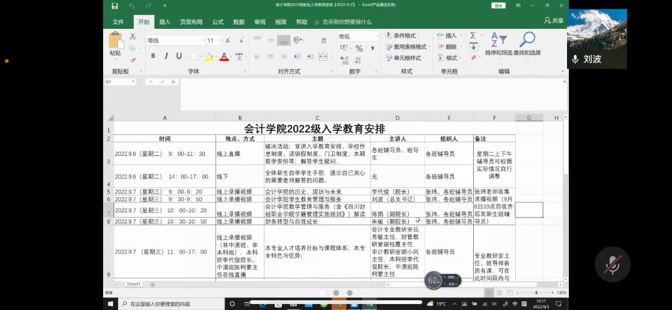Screen dimensions: 672x310
Task: Open the font name dropdown
Action: [x=203, y=41]
